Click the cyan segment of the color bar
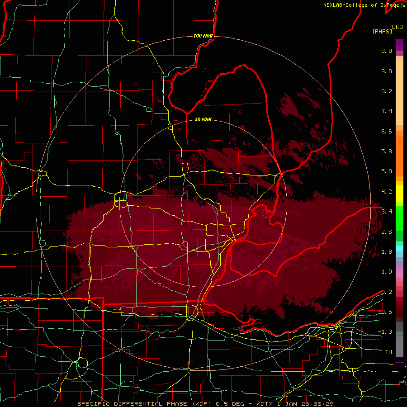Image resolution: width=407 pixels, height=407 pixels. click(399, 249)
